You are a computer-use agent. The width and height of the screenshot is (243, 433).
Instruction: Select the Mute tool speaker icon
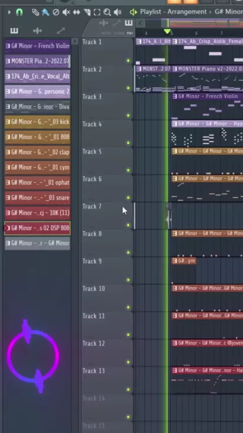[x=66, y=12]
